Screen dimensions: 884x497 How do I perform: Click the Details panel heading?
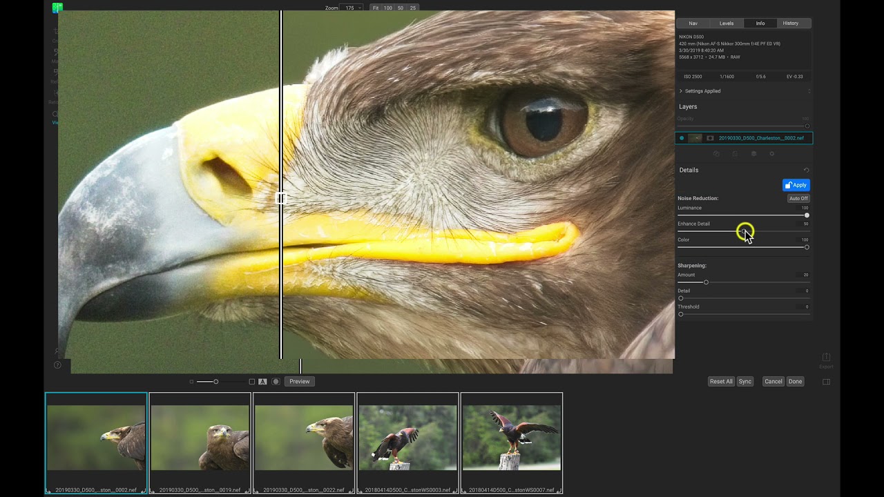click(x=689, y=170)
